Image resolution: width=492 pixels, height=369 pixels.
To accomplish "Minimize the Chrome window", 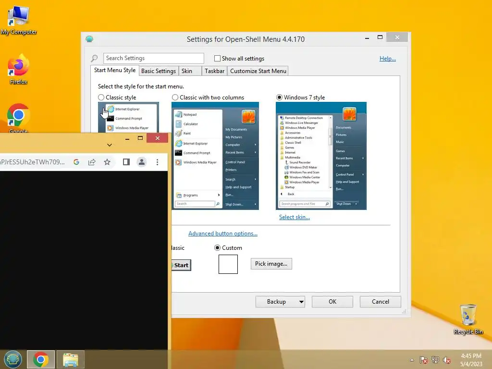I will coord(127,138).
